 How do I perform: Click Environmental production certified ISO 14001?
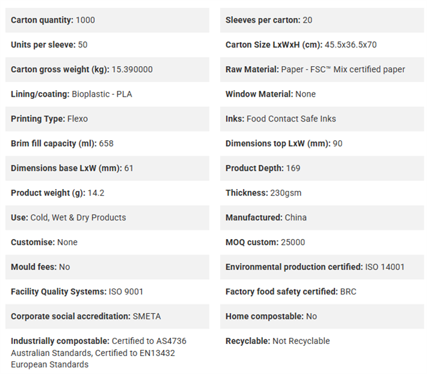(322, 267)
